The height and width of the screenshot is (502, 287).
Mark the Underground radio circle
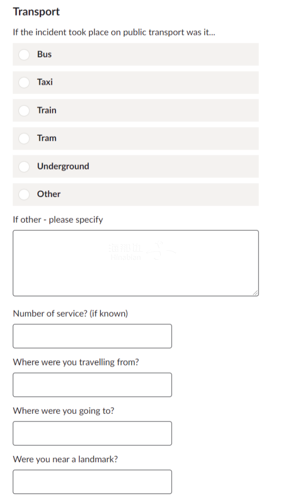(x=24, y=167)
